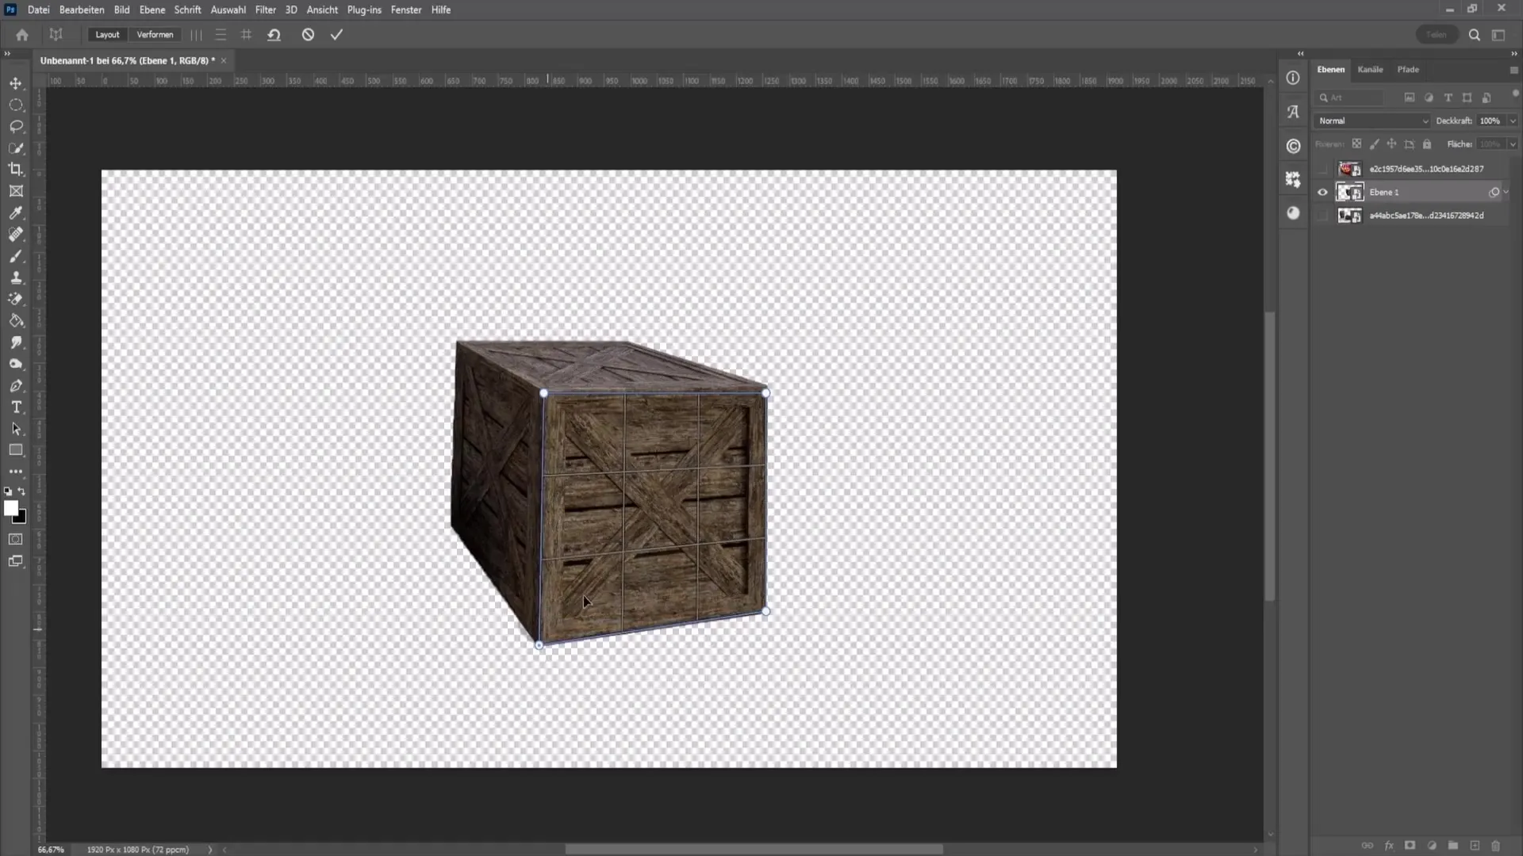
Task: Select the Rectangle shape tool
Action: tap(16, 450)
